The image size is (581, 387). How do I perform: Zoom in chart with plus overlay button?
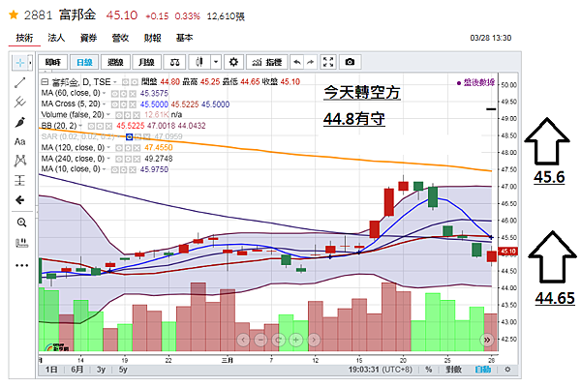(295, 340)
